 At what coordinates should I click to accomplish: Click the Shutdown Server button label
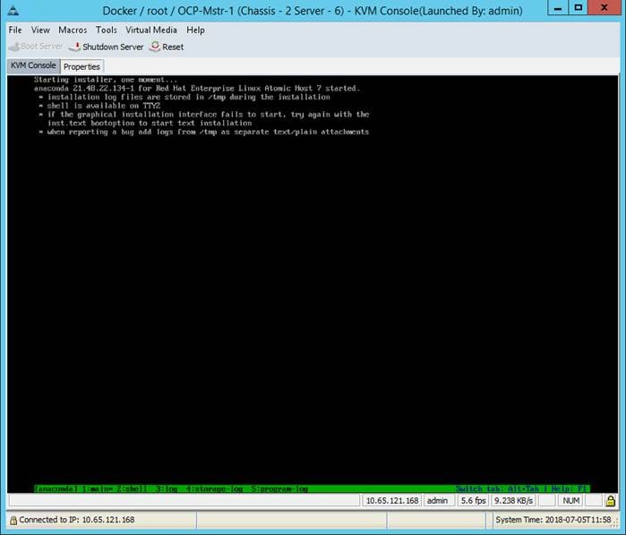[x=113, y=47]
